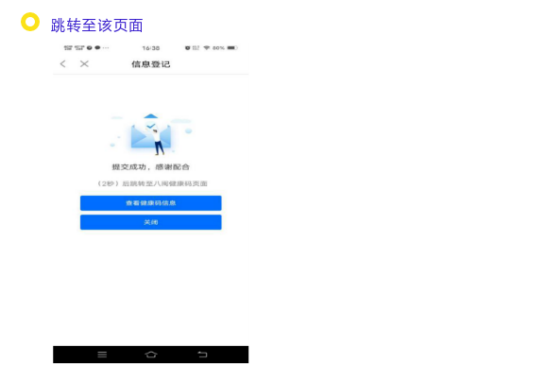
Task: Click the blue 关闭 button
Action: click(151, 222)
